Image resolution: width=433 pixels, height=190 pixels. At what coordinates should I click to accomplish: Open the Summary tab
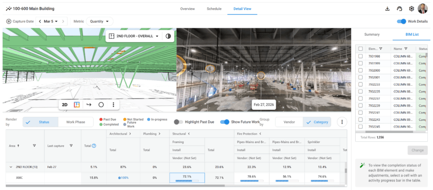coord(372,35)
